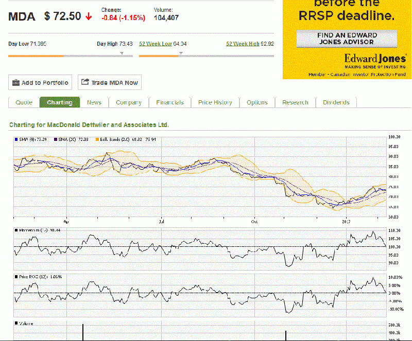Image resolution: width=412 pixels, height=341 pixels.
Task: Open the Company tab
Action: coord(129,102)
